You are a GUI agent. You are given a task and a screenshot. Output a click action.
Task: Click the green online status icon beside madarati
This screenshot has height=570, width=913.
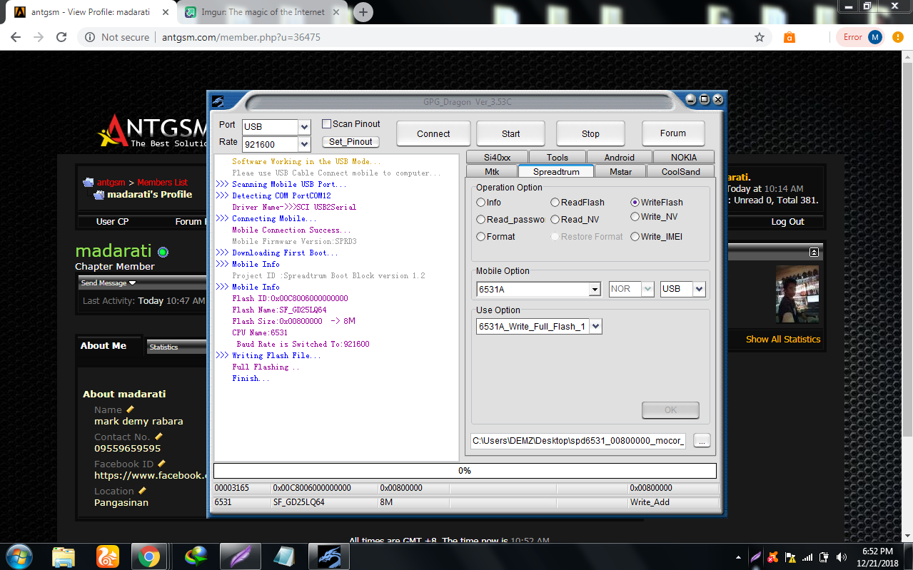[163, 252]
